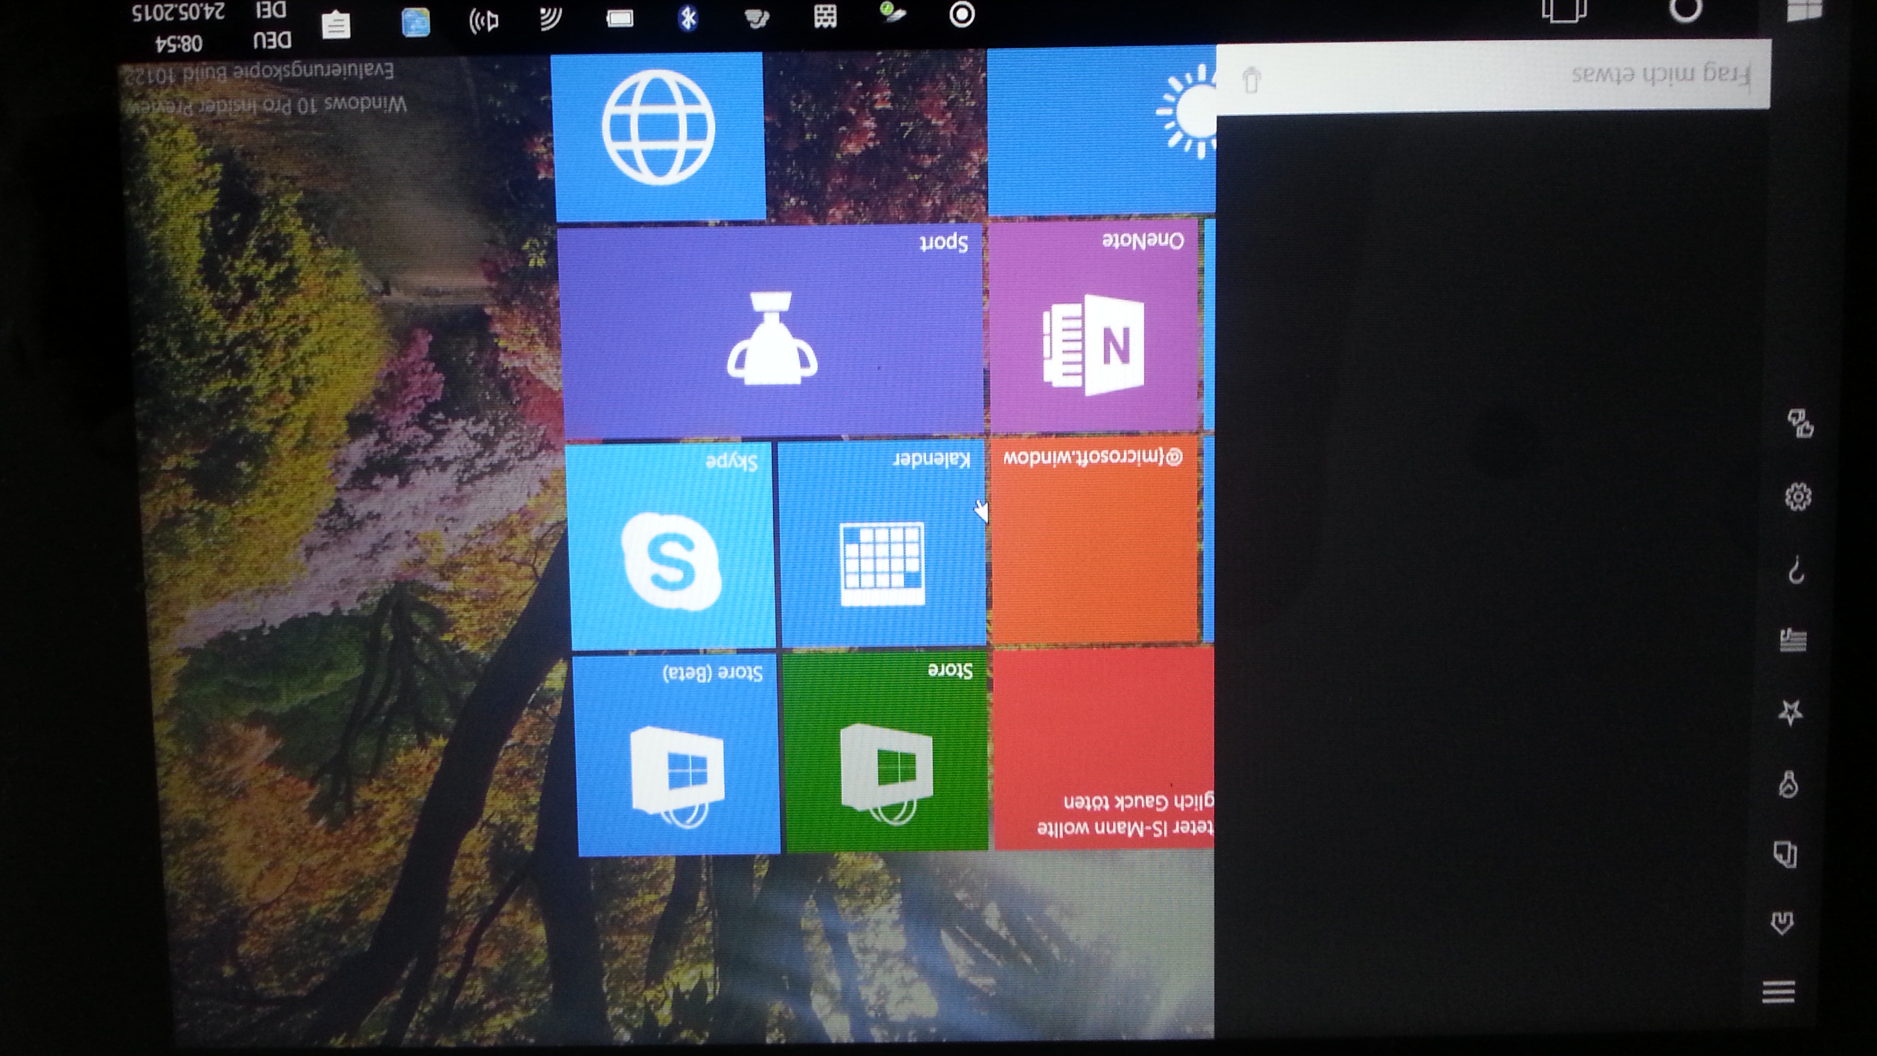The width and height of the screenshot is (1877, 1056).
Task: Open the green Store tile
Action: click(887, 751)
